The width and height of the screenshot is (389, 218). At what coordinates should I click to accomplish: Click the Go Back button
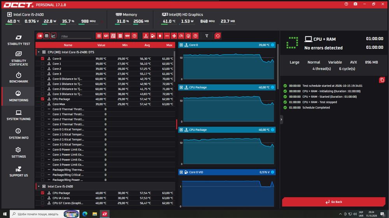[333, 202]
